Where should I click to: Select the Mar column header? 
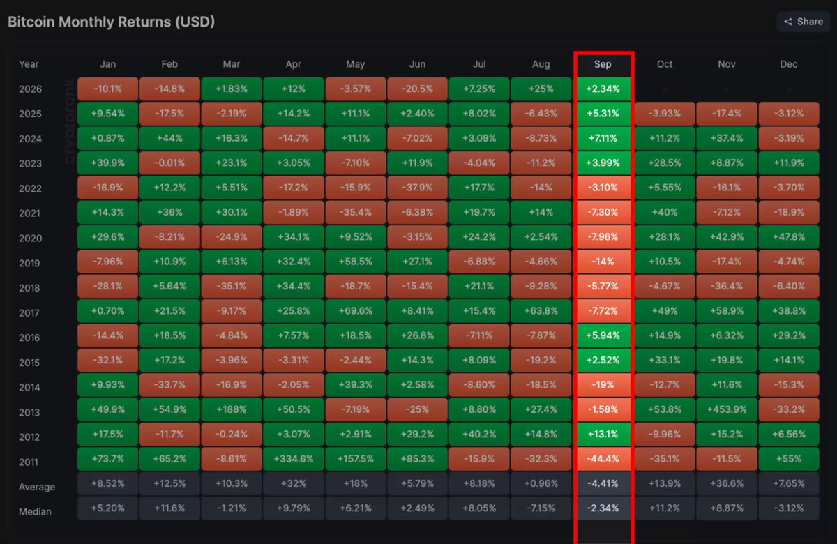coord(232,64)
